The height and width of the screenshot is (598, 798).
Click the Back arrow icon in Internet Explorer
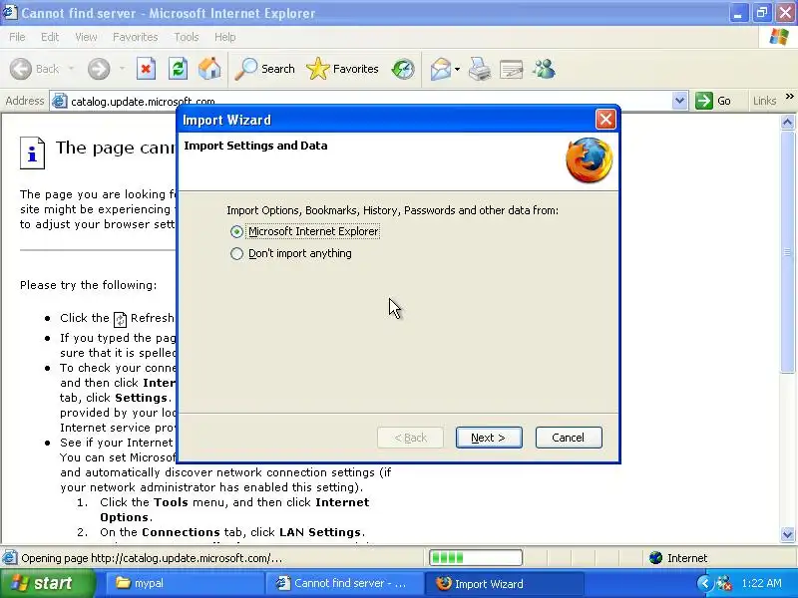click(x=21, y=69)
